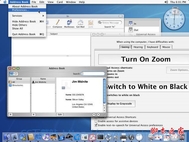
Task: Open System Preferences from the Dock
Action: tap(85, 137)
